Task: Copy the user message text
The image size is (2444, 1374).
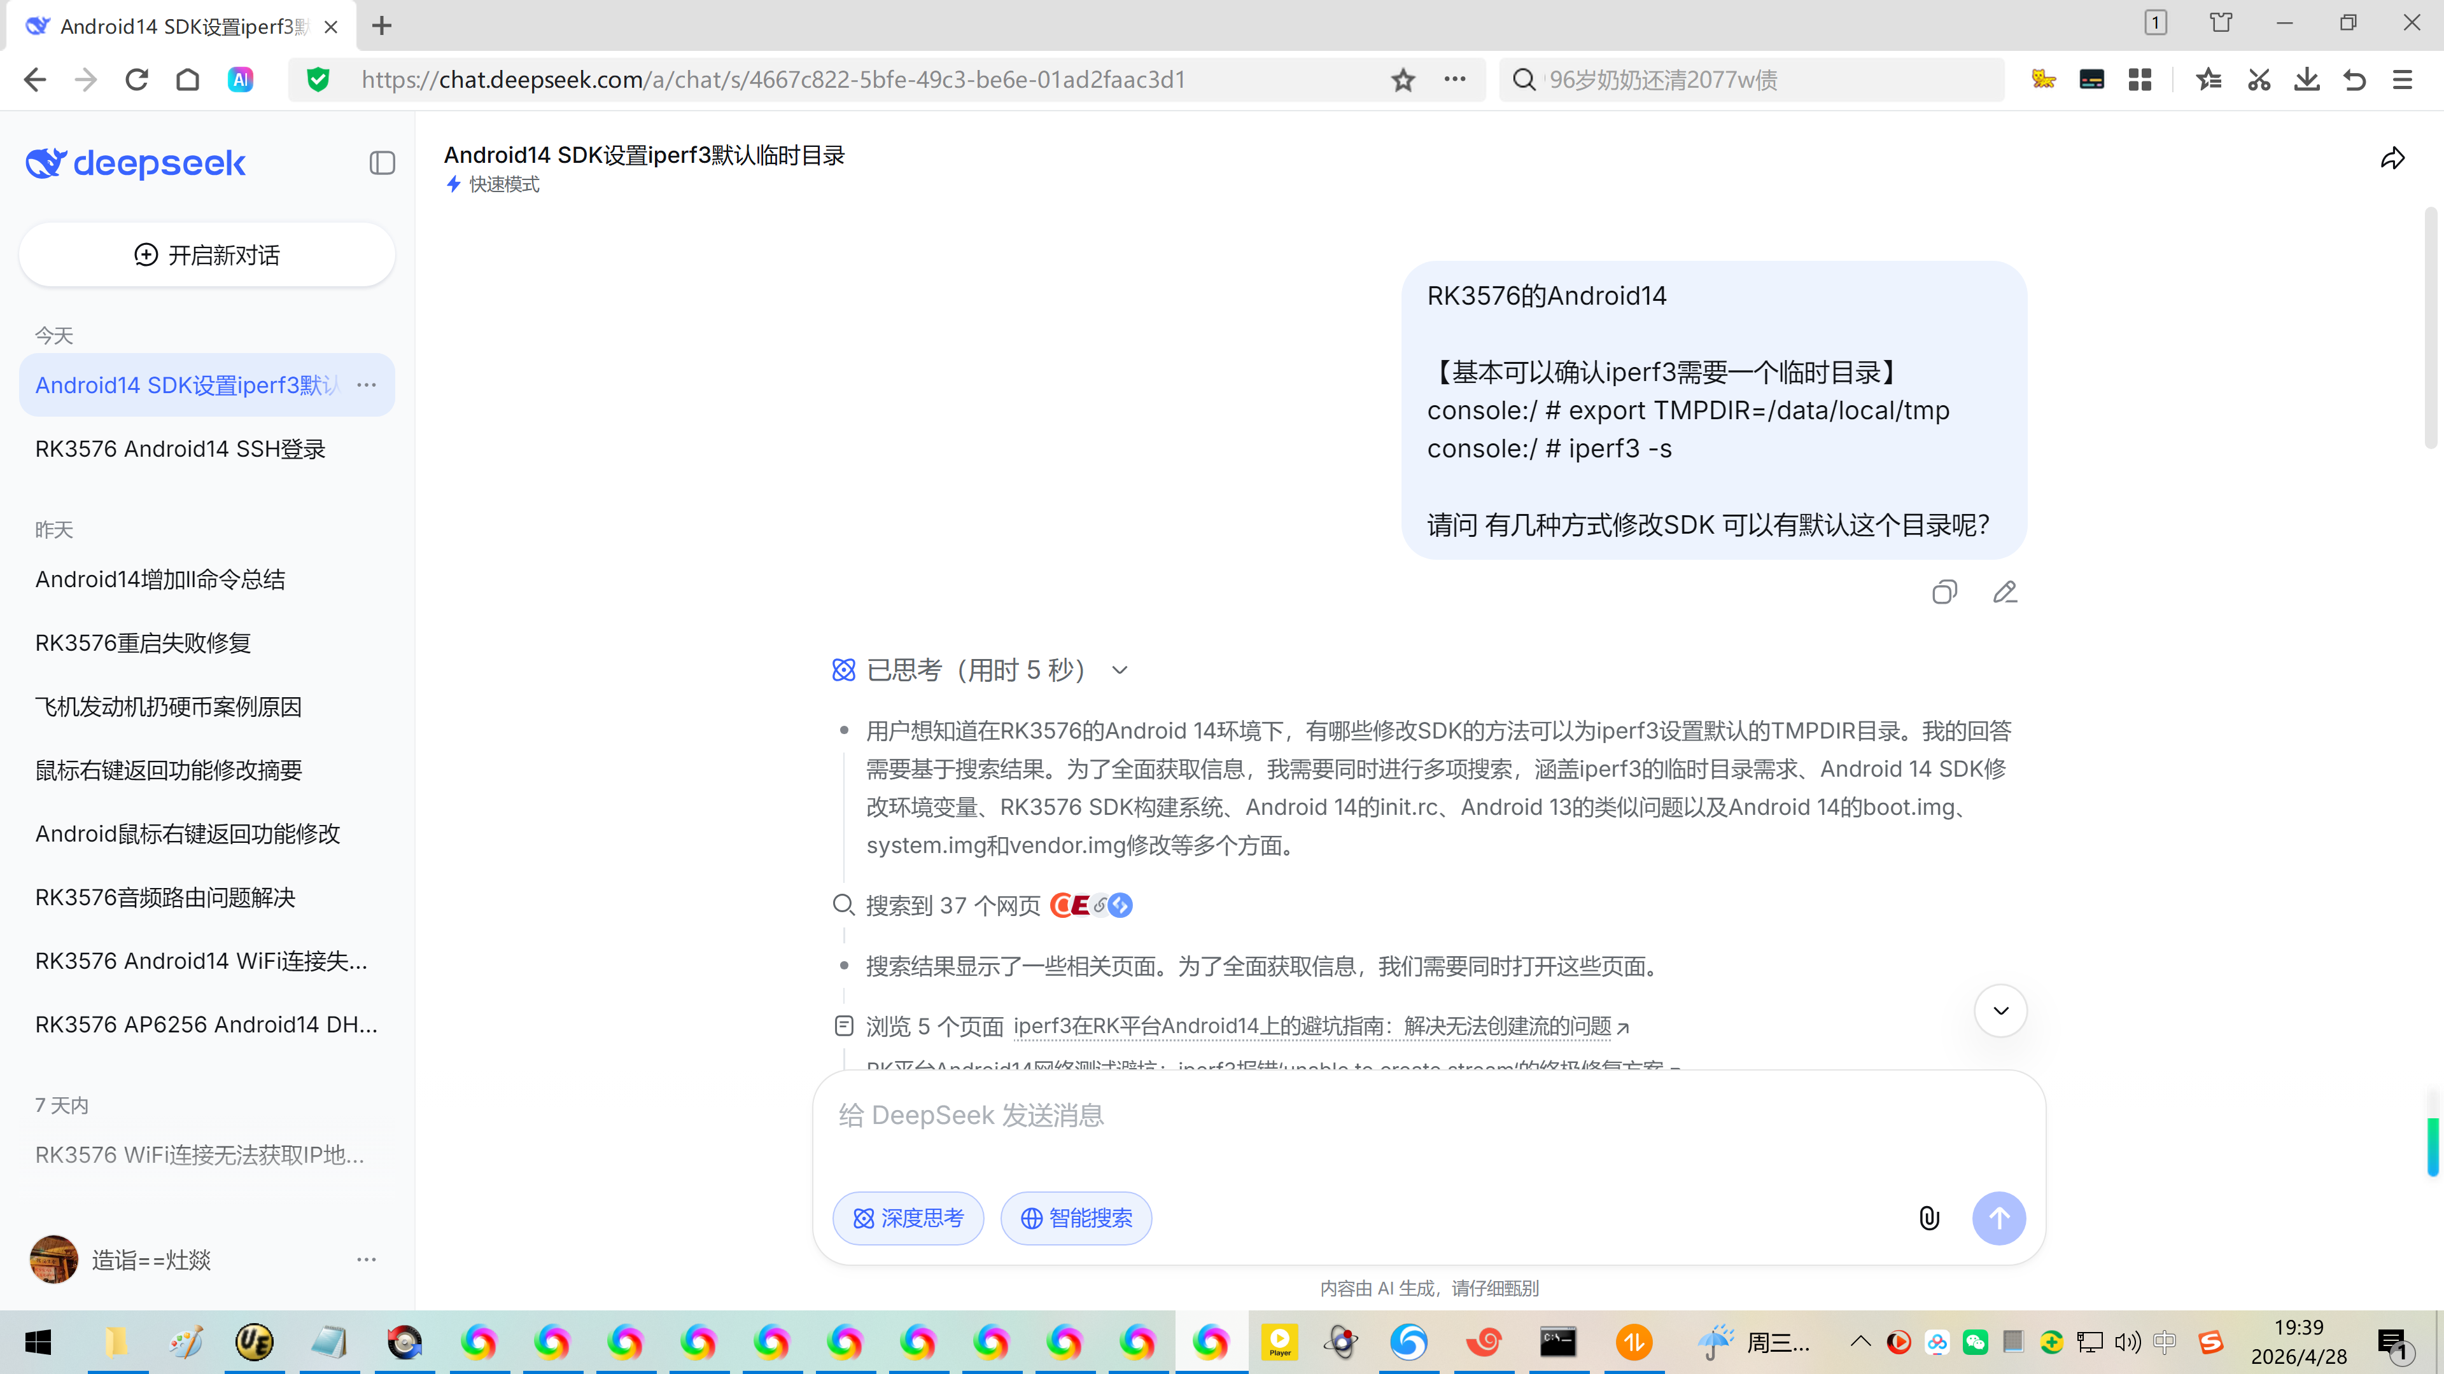Action: (x=1944, y=593)
